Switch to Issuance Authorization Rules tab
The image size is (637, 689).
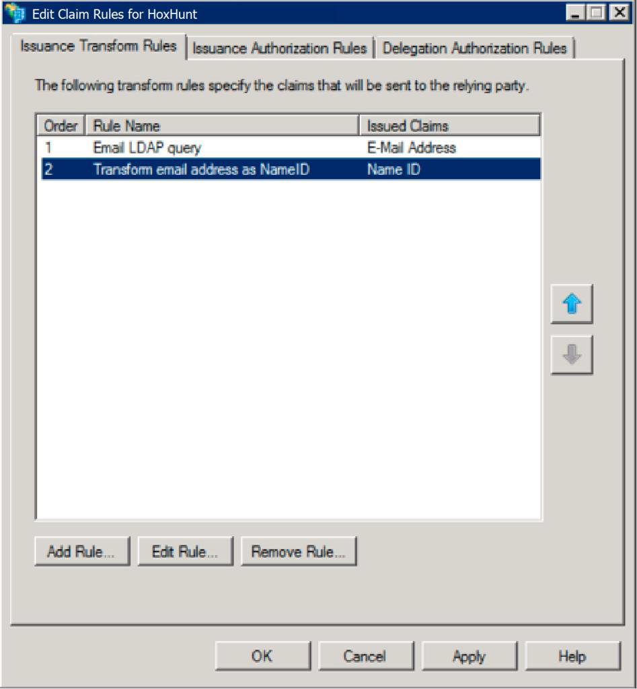click(280, 48)
